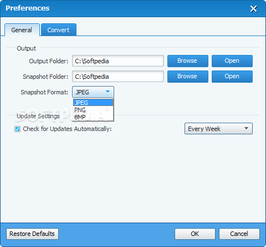Browse for the Snapshot Folder
The image size is (266, 247).
(x=188, y=77)
